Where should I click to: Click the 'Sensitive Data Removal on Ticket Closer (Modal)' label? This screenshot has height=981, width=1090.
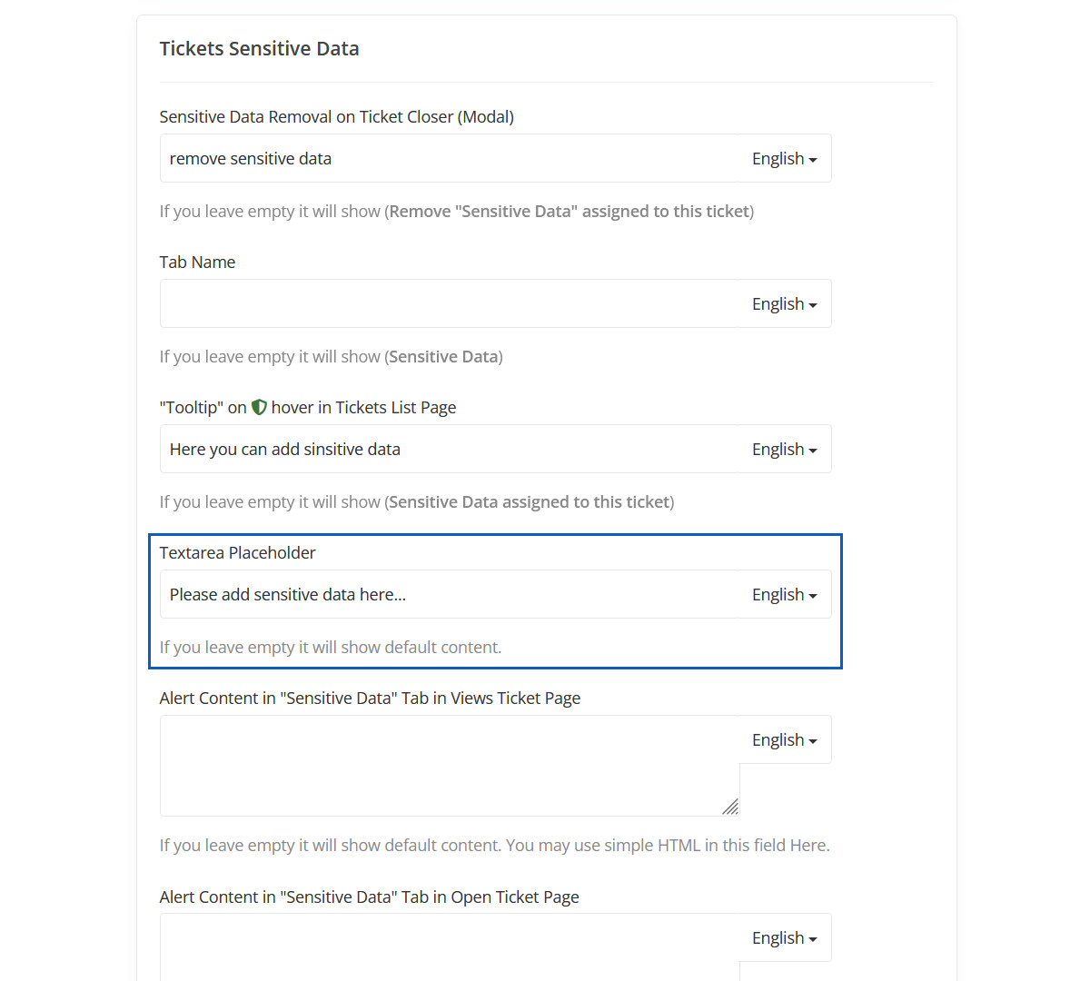(337, 117)
